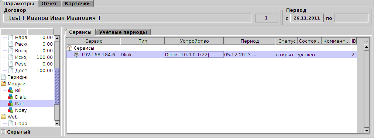Open column options with the ellipsis button
The height and width of the screenshot is (138, 374).
click(366, 41)
